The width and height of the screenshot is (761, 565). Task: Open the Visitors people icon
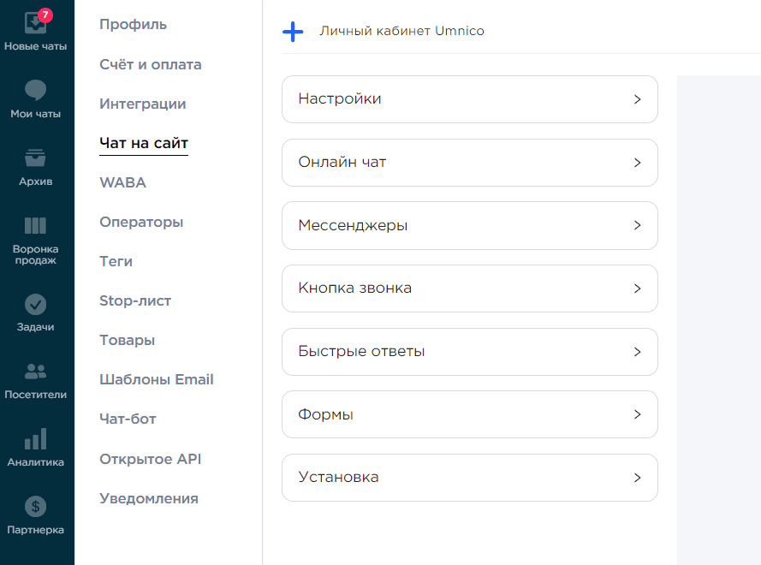pos(35,372)
